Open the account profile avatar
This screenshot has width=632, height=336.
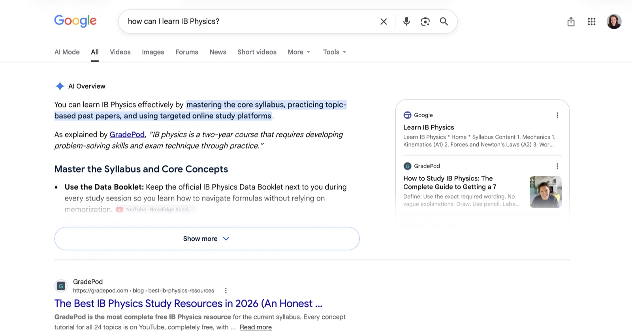click(614, 21)
